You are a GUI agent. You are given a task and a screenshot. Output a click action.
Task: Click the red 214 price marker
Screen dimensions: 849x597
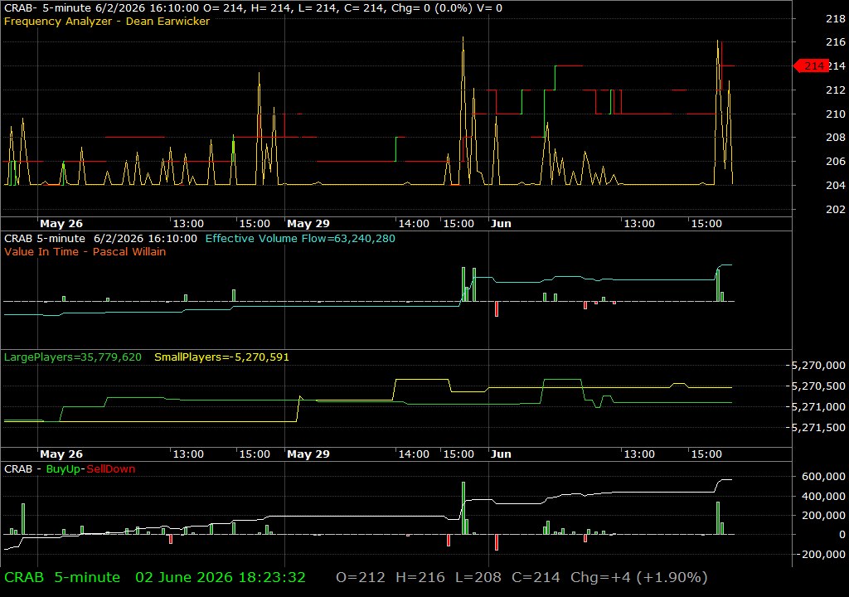(x=811, y=66)
